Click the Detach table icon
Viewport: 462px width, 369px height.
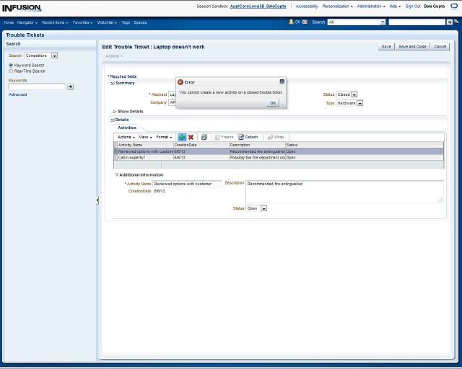pyautogui.click(x=248, y=137)
